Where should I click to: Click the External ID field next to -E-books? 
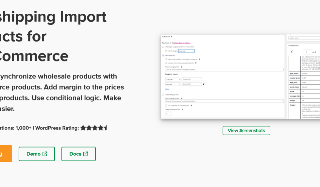pyautogui.click(x=192, y=79)
